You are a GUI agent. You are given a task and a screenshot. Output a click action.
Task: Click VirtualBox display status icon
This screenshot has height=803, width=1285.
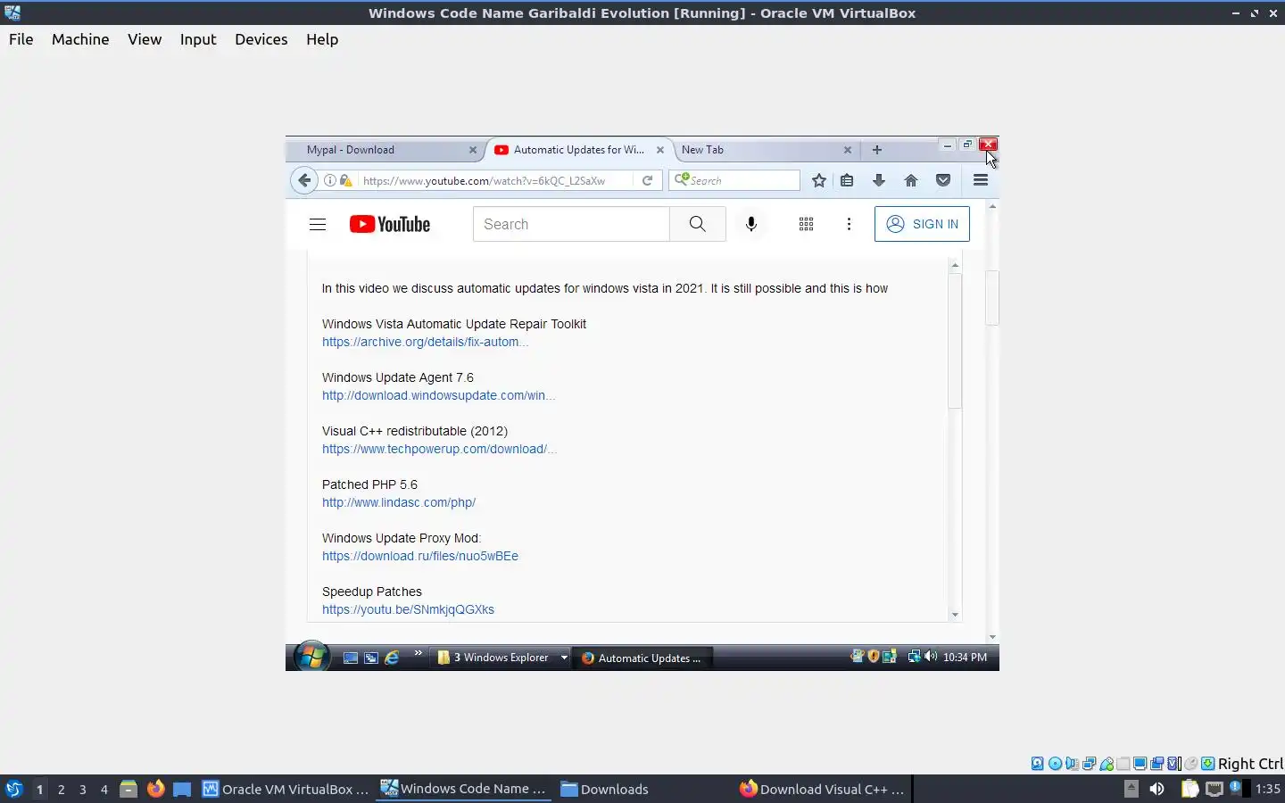[x=1140, y=764]
